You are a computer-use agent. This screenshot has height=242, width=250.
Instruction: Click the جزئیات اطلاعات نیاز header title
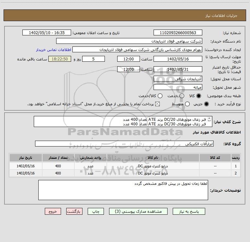(x=221, y=16)
